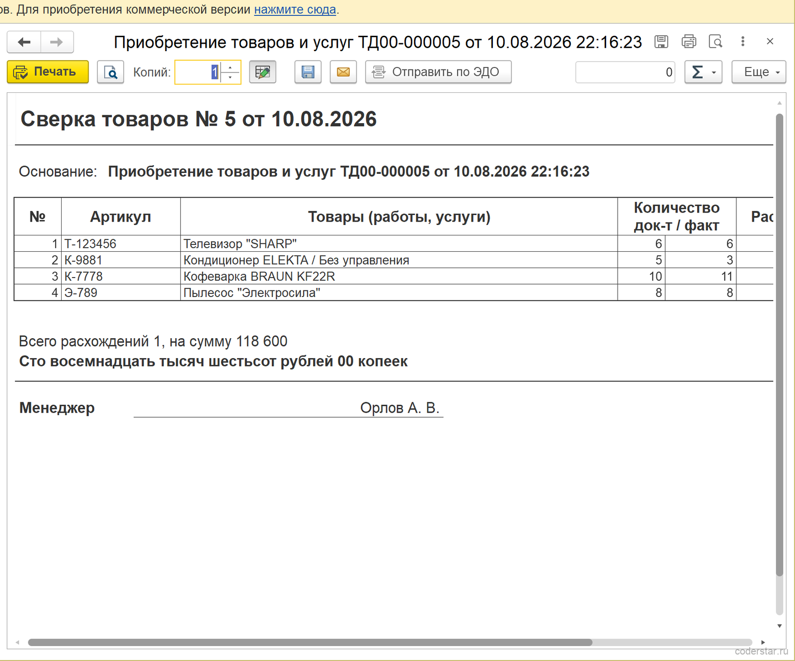Select cell Пылесос "Электросила"
The height and width of the screenshot is (661, 795).
pyautogui.click(x=399, y=293)
